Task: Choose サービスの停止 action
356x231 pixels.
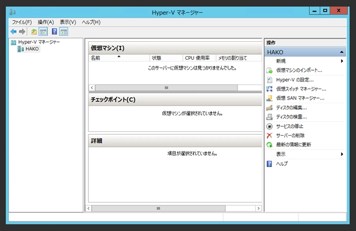Action: 289,126
